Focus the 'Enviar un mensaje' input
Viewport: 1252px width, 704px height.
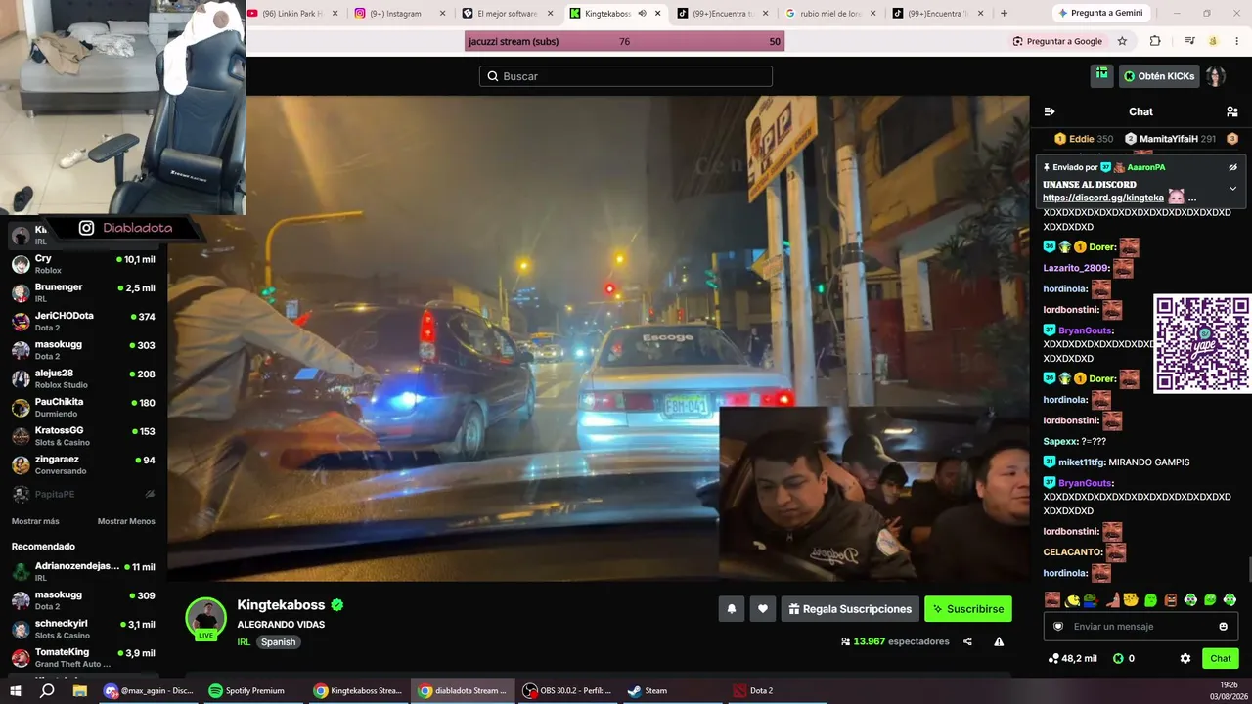1140,626
